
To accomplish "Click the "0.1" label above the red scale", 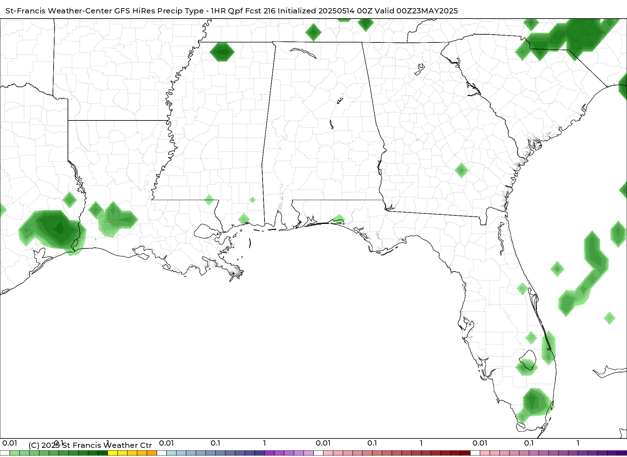I will click(372, 443).
